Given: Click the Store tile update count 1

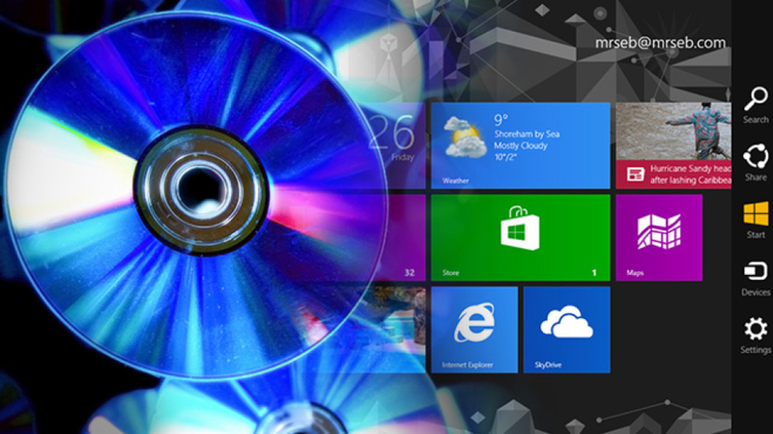Looking at the screenshot, I should tap(594, 272).
